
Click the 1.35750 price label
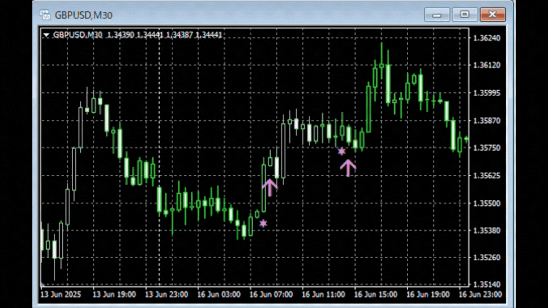pyautogui.click(x=486, y=148)
